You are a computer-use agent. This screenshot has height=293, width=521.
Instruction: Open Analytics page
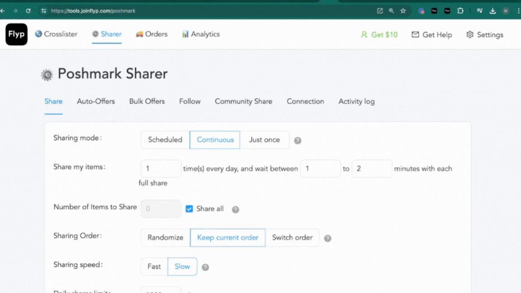(x=201, y=34)
